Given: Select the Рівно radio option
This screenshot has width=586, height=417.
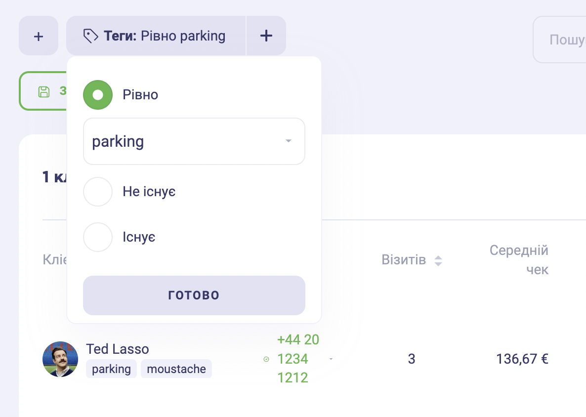Looking at the screenshot, I should click(98, 95).
